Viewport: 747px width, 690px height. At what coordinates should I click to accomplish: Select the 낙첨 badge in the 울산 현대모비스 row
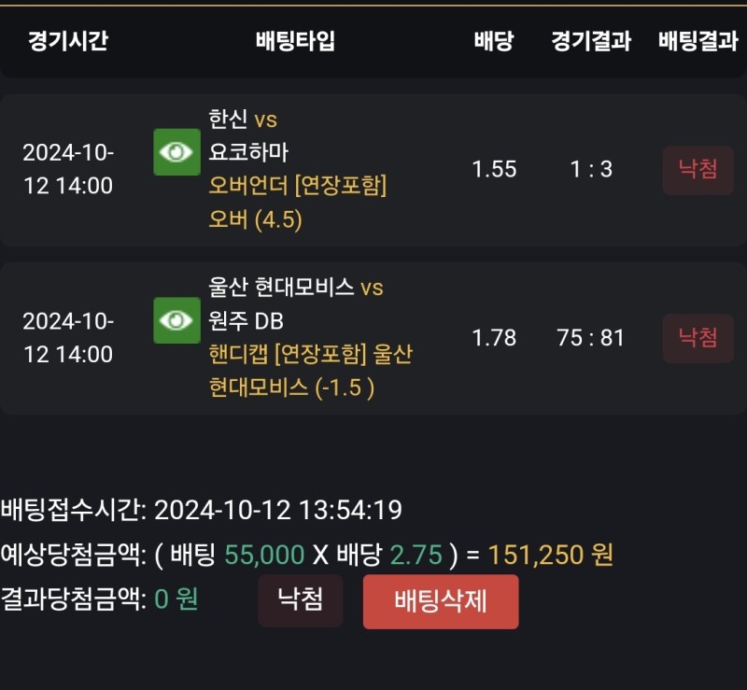pyautogui.click(x=698, y=338)
